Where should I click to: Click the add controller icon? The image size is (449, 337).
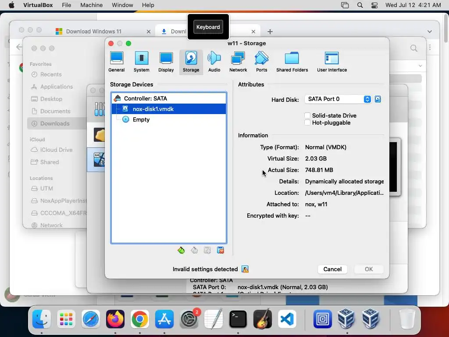click(181, 251)
